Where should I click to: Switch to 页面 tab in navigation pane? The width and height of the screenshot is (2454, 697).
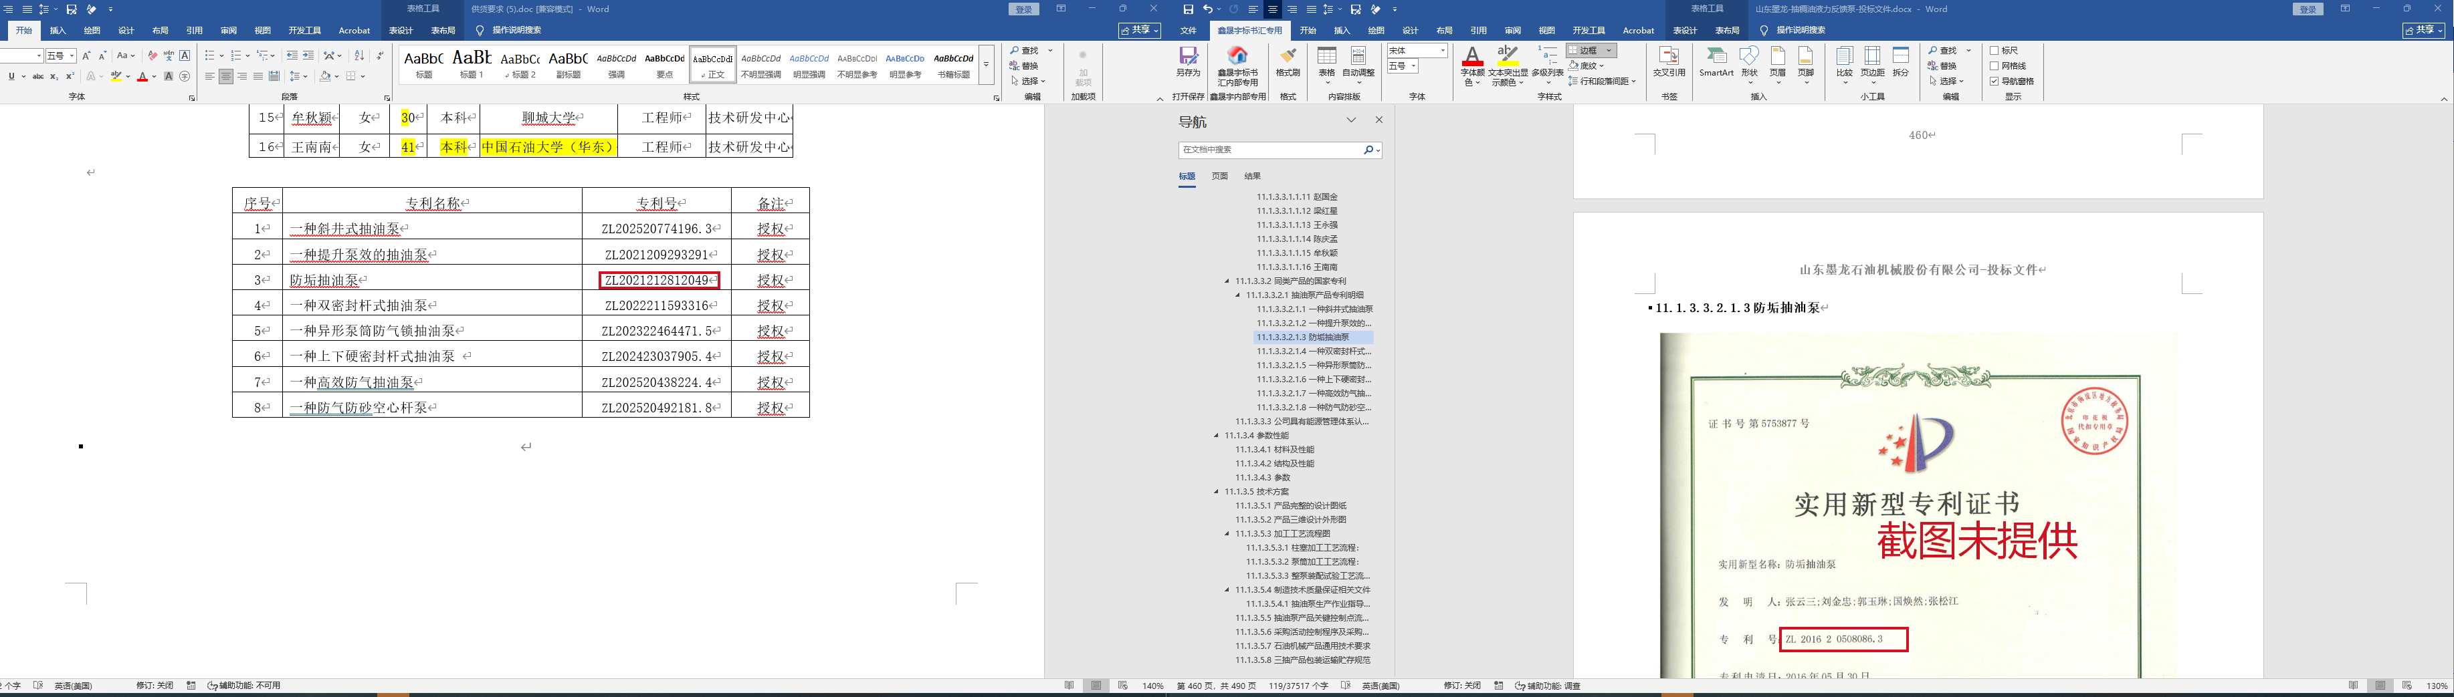click(1219, 176)
